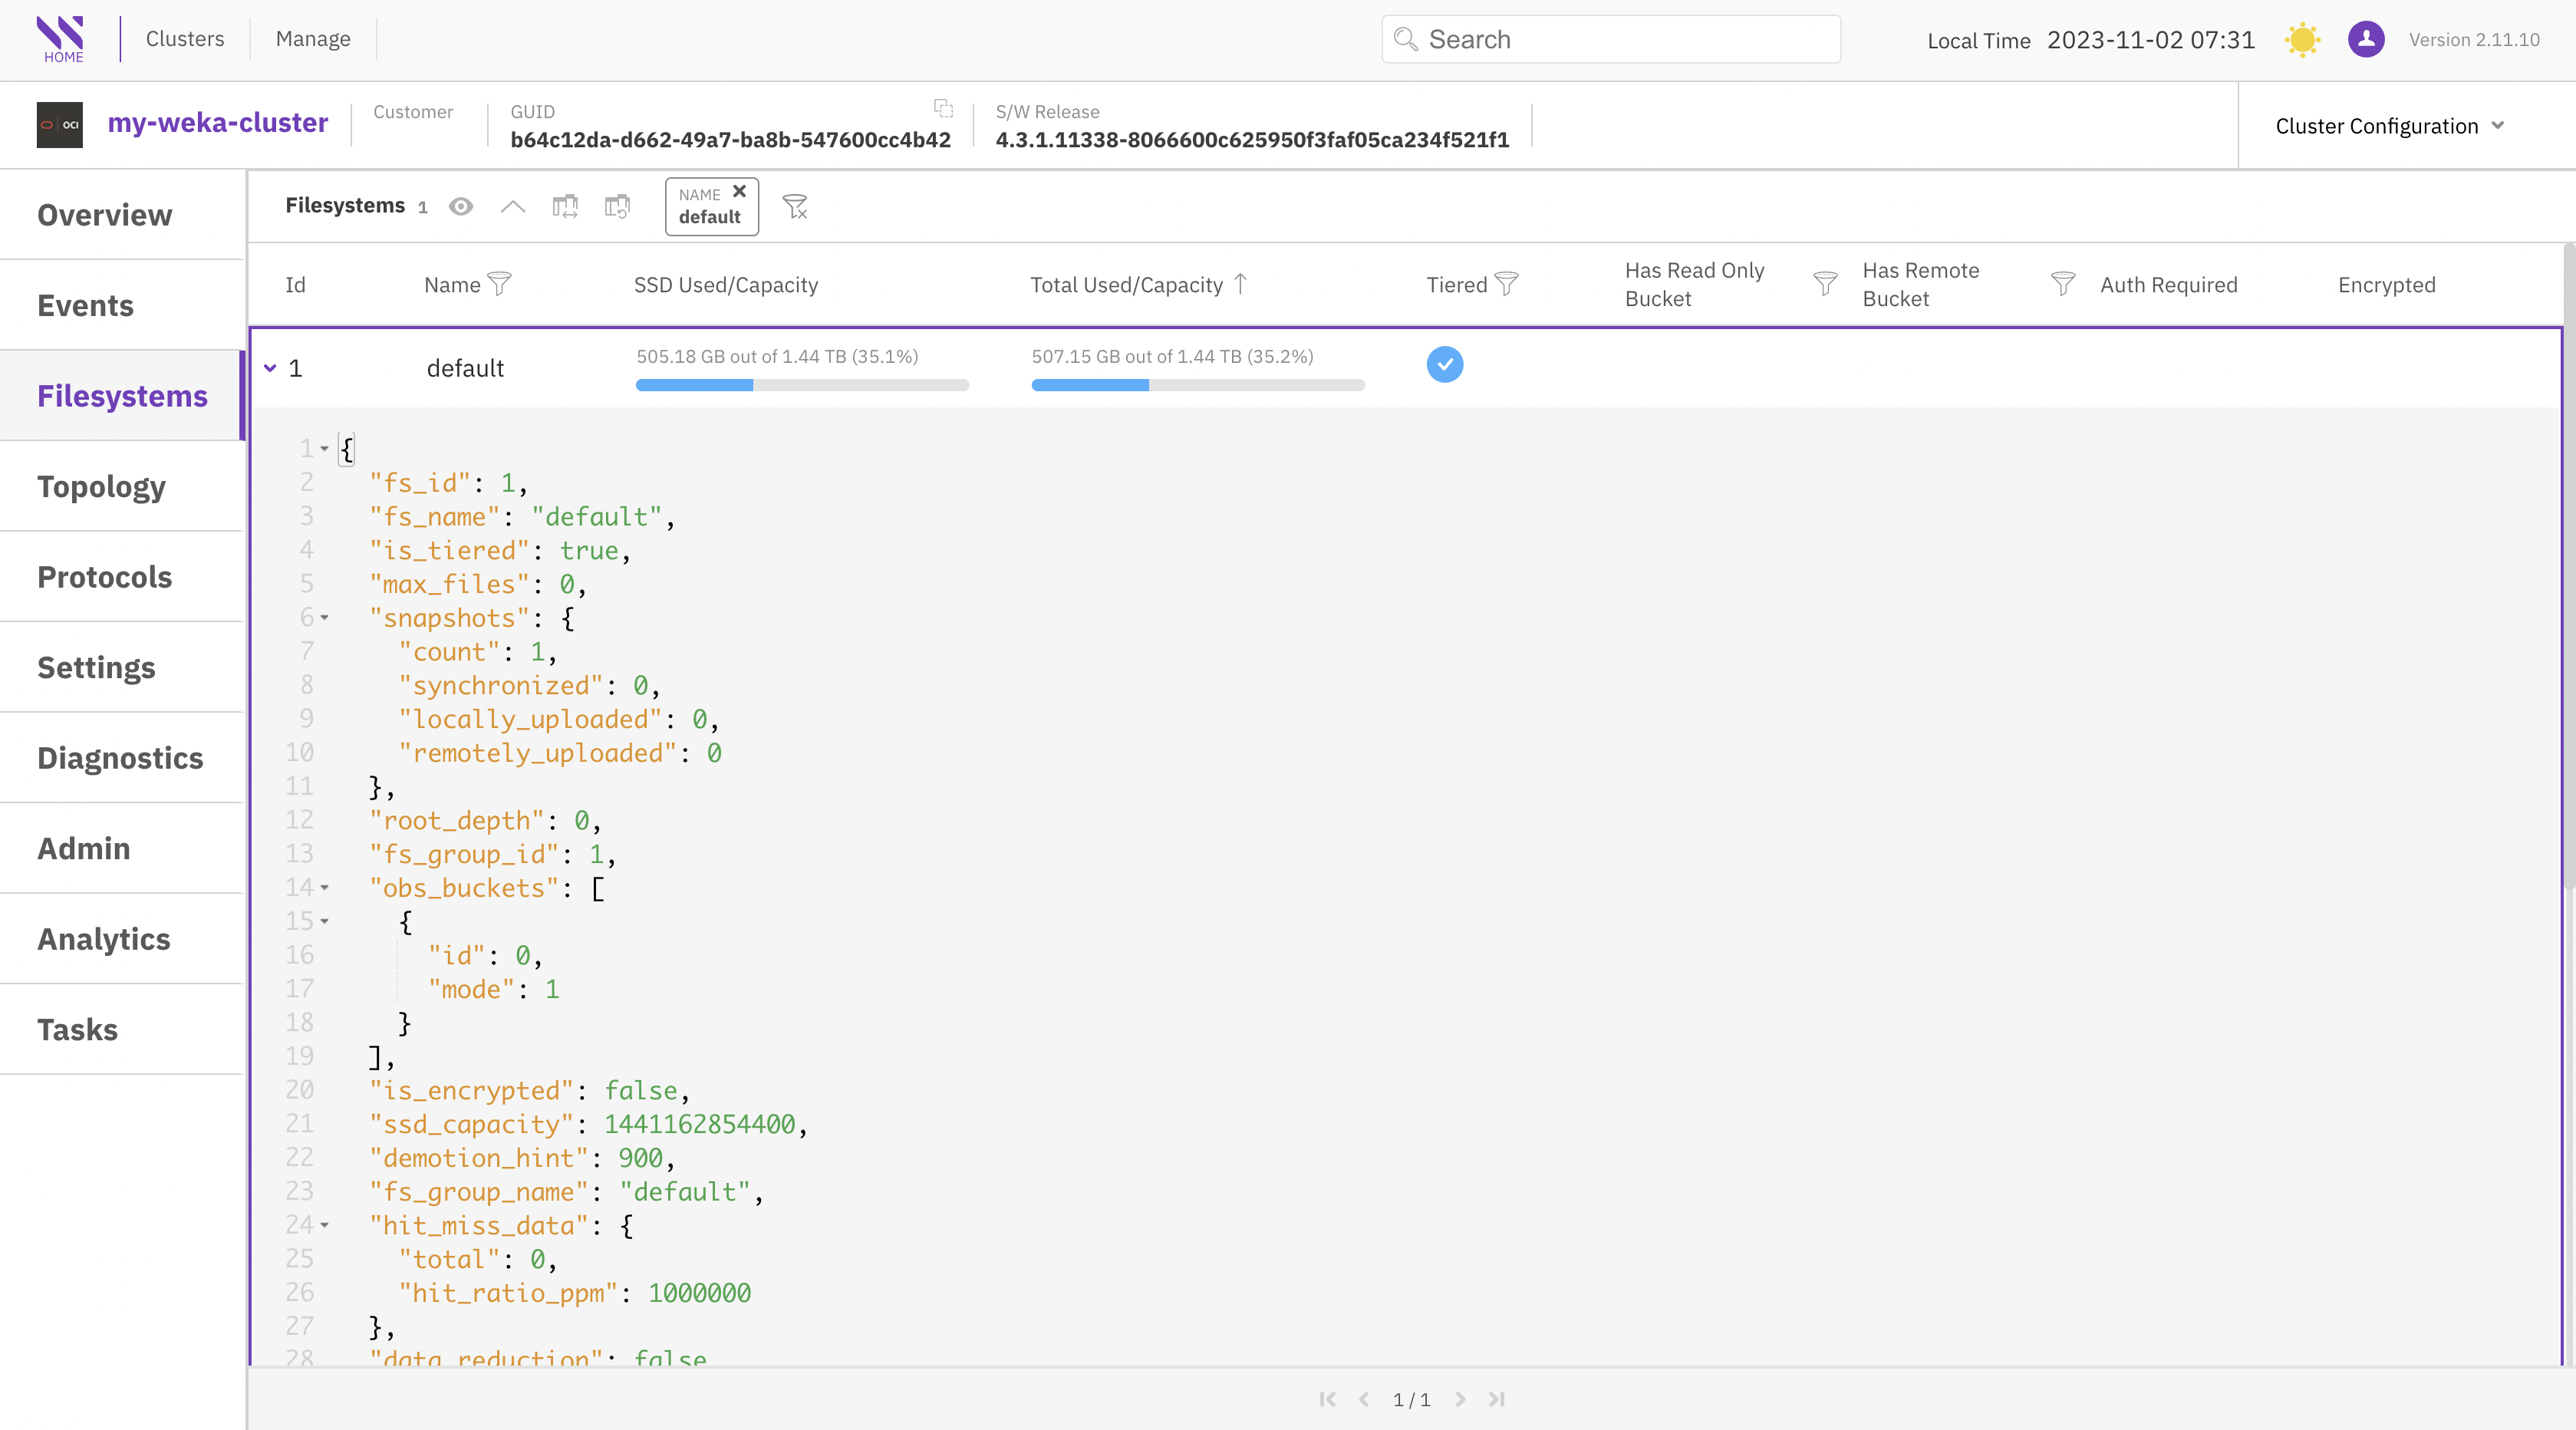Open the Tiered column filter funnel
2576x1430 pixels.
coord(1506,285)
